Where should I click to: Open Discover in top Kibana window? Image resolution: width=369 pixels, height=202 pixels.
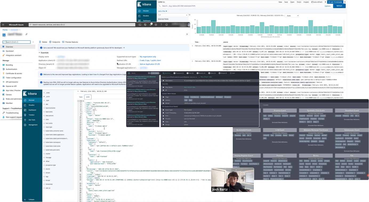147,11
